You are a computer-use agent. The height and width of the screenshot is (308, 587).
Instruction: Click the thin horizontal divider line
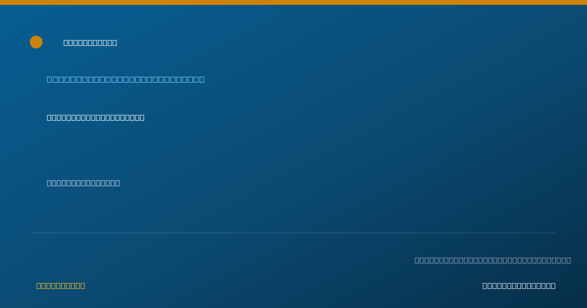pyautogui.click(x=293, y=233)
